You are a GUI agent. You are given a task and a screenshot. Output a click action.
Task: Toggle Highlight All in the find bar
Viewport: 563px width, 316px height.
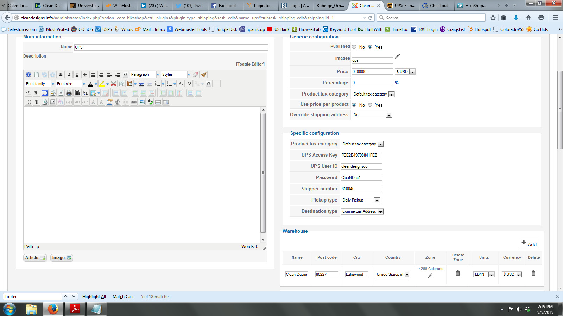point(94,297)
